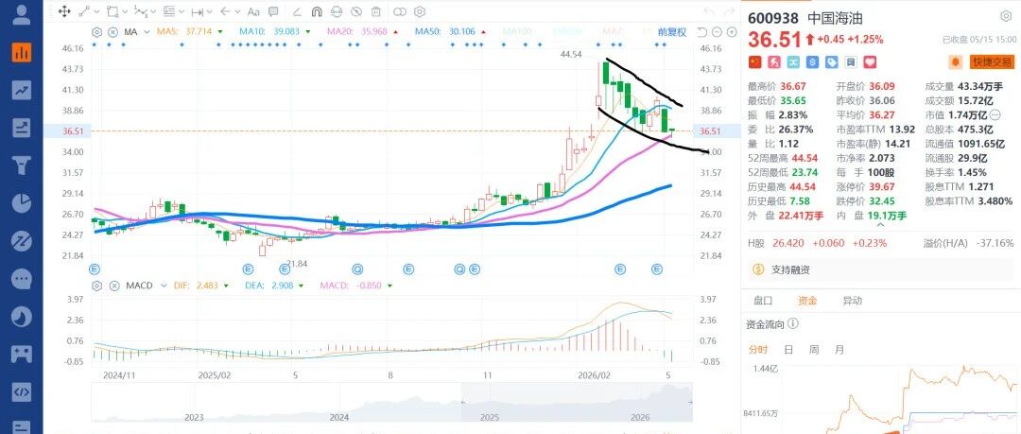
Task: Switch to the 资金 tab
Action: tap(807, 301)
